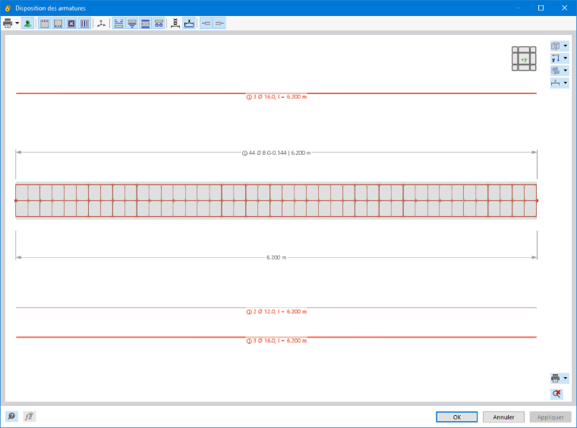577x428 pixels.
Task: Toggle the dashed-lines-above-bar layout icon
Action: pos(118,24)
